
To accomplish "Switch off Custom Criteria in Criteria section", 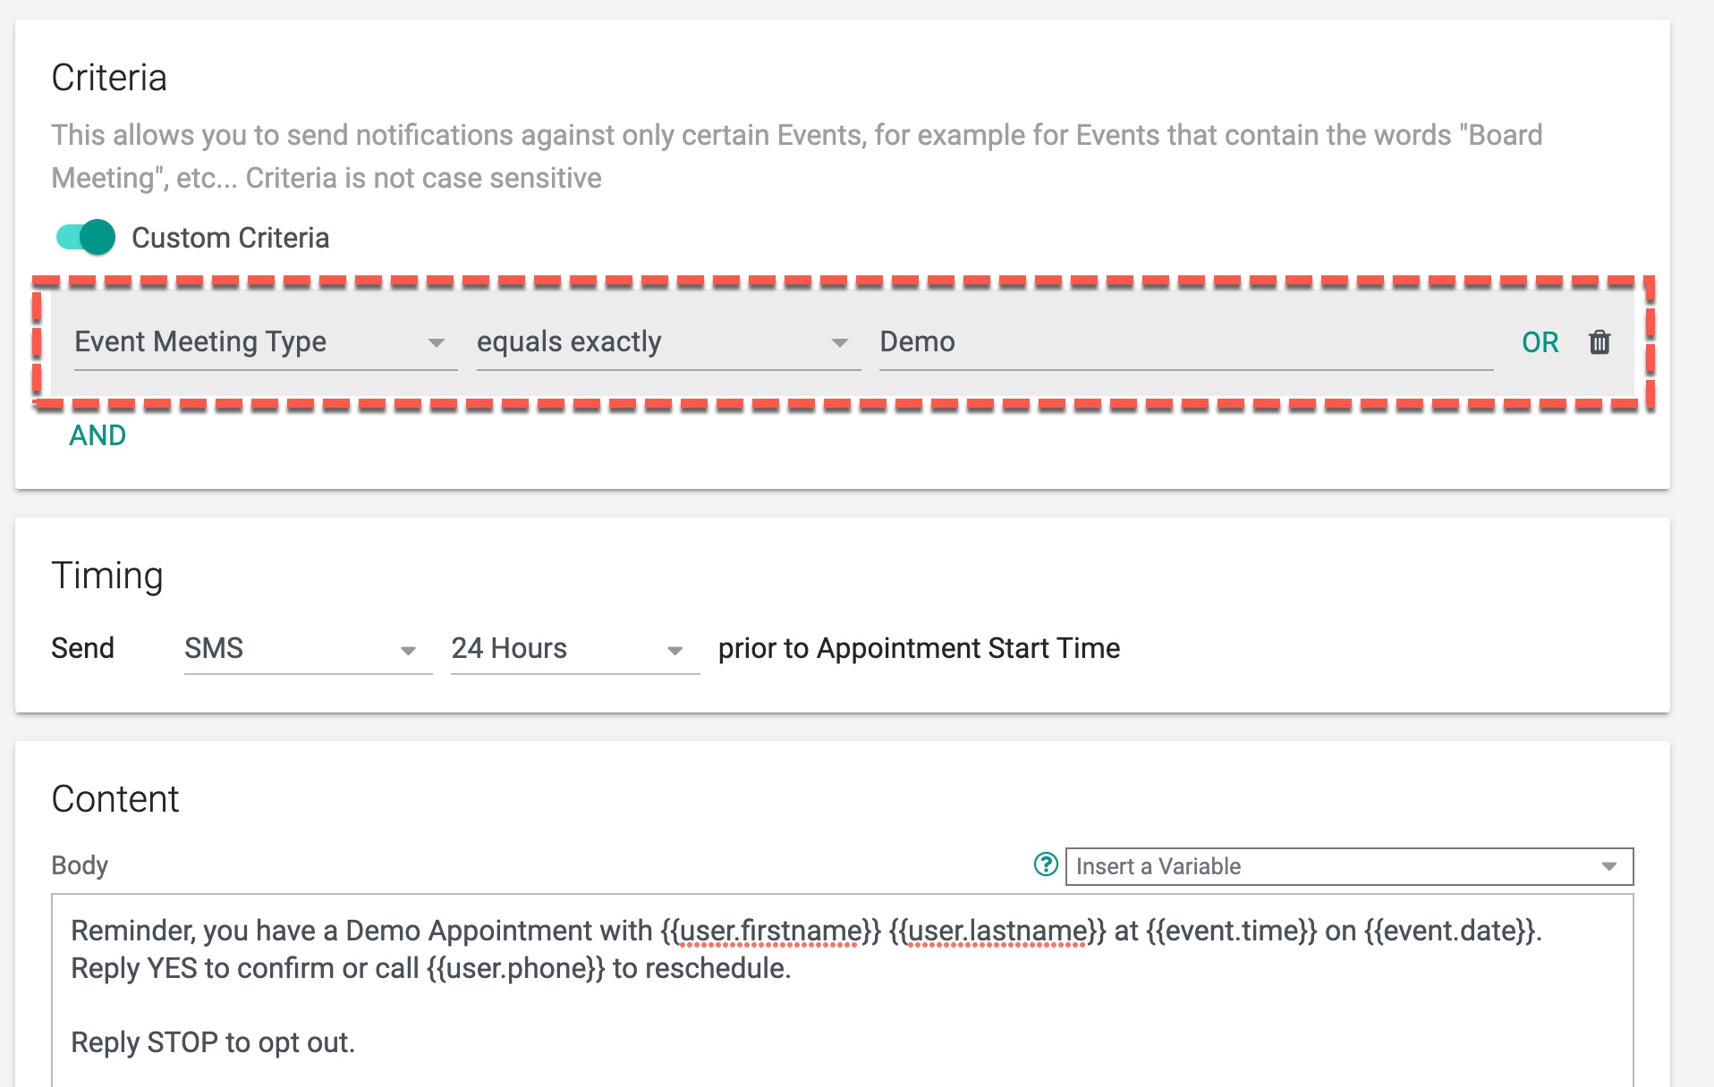I will coord(85,238).
